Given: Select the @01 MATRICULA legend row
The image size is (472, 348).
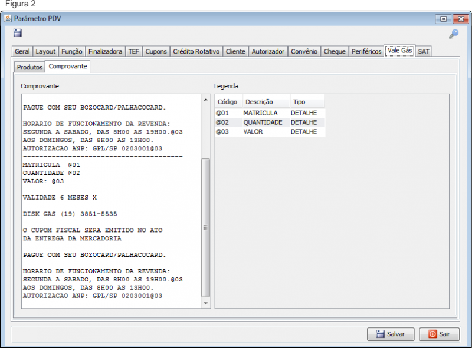Looking at the screenshot, I should [x=270, y=113].
